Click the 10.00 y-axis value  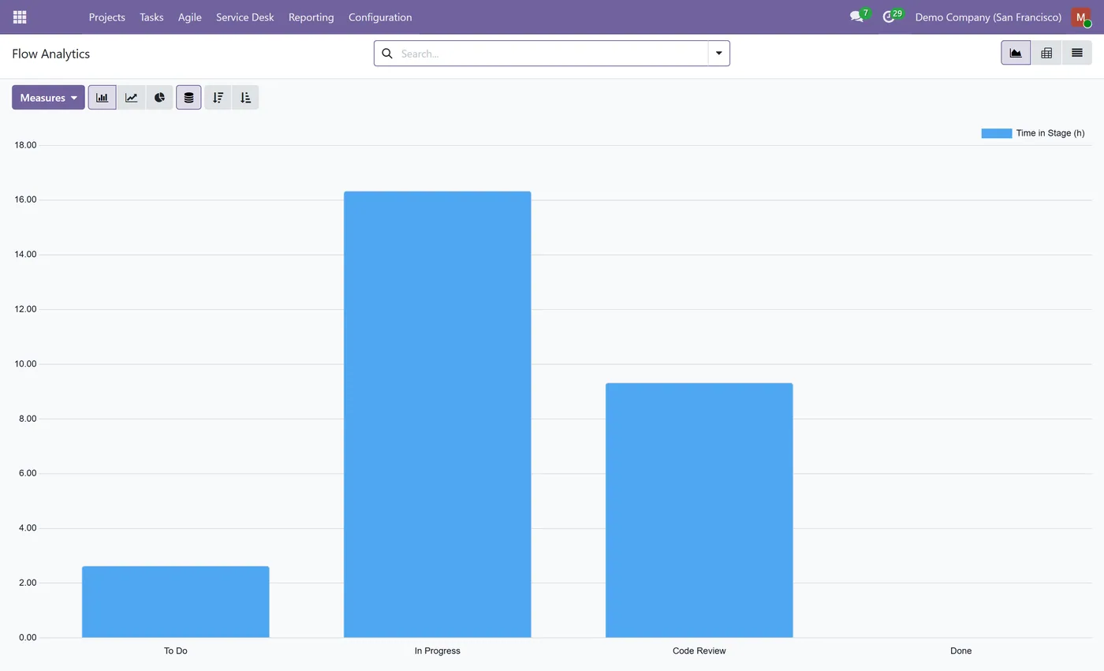point(26,364)
